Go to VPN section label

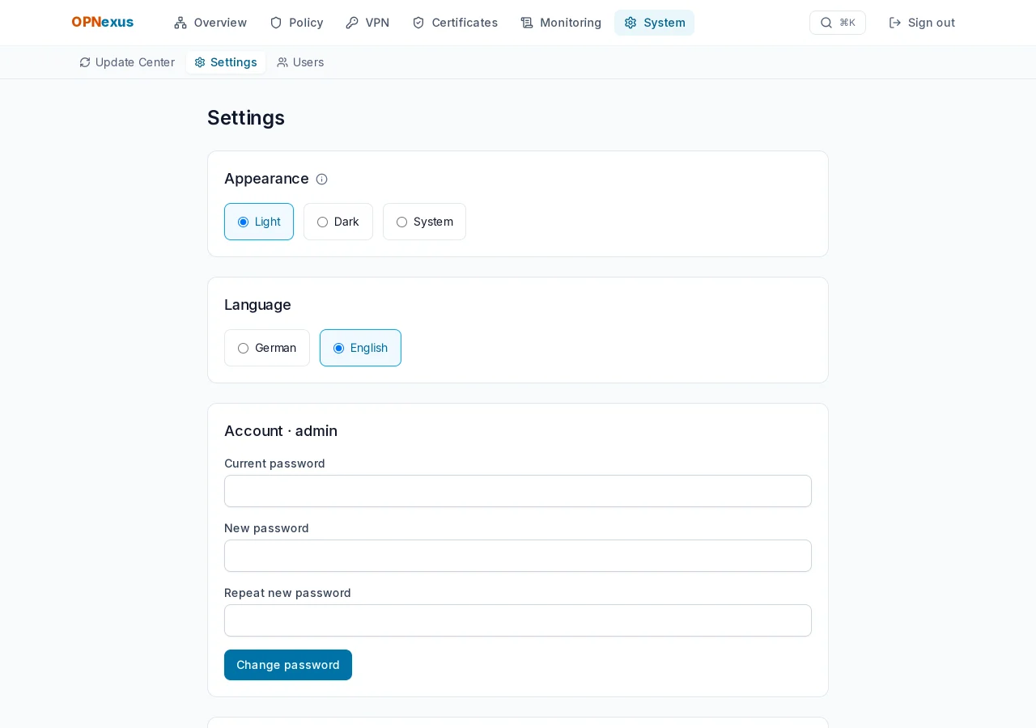pyautogui.click(x=377, y=23)
